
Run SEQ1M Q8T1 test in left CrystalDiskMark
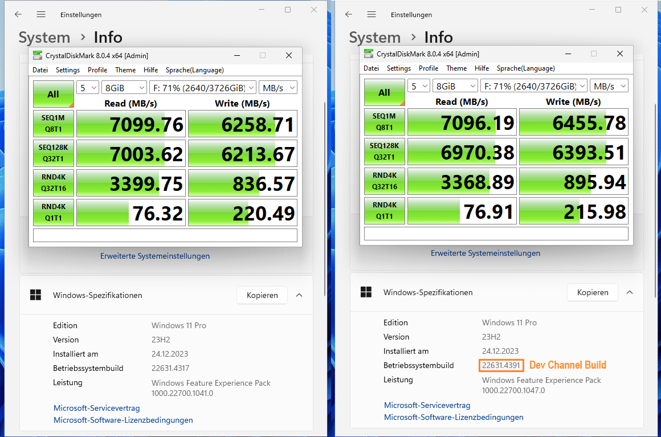coord(54,124)
